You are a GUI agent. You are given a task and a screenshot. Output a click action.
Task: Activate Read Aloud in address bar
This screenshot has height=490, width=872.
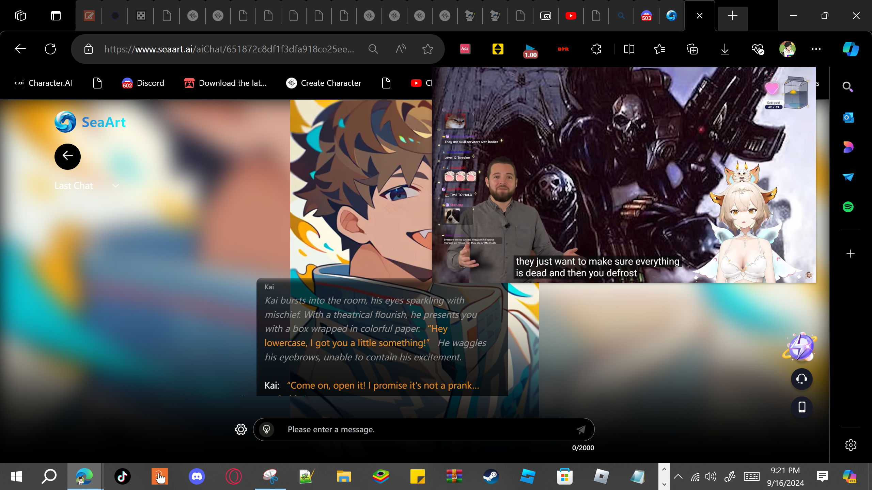[401, 49]
